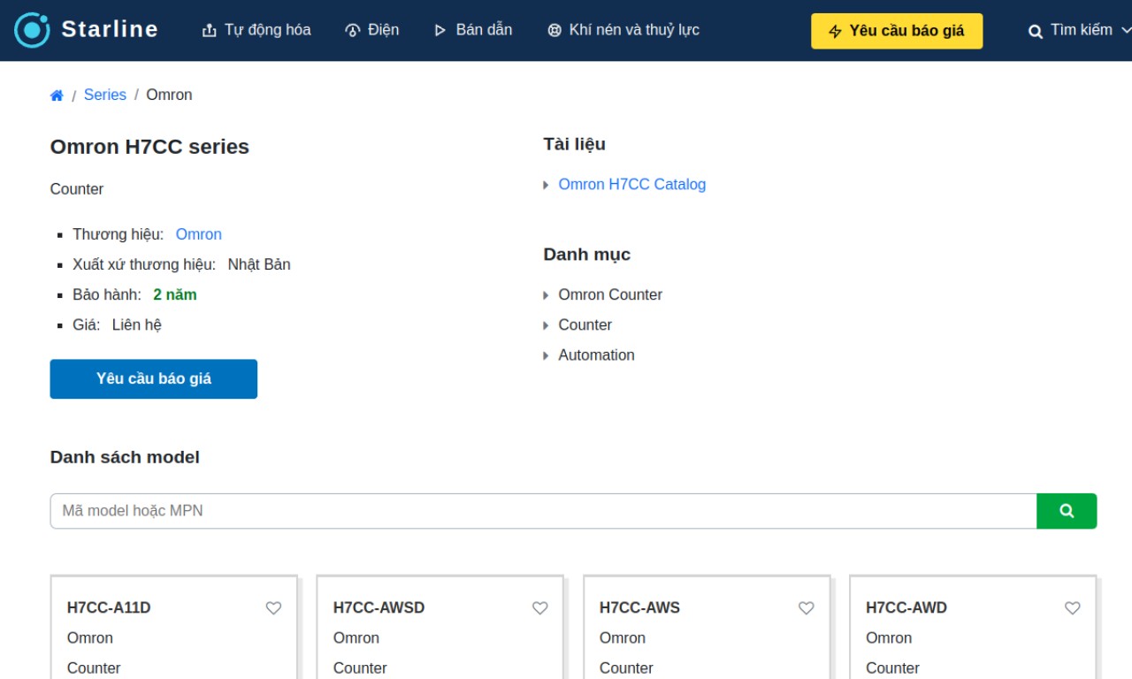Click the Danh sách model heading
Viewport: 1132px width, 679px height.
tap(125, 457)
